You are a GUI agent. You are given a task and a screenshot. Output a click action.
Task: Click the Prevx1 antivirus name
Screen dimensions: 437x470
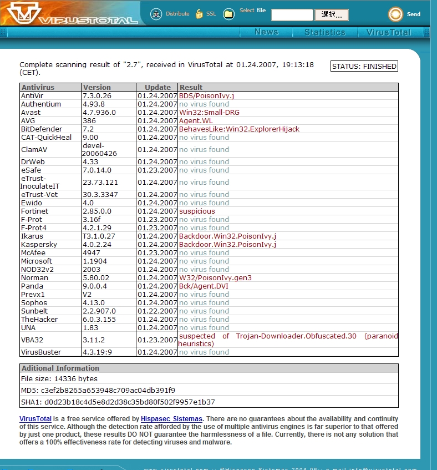coord(33,295)
